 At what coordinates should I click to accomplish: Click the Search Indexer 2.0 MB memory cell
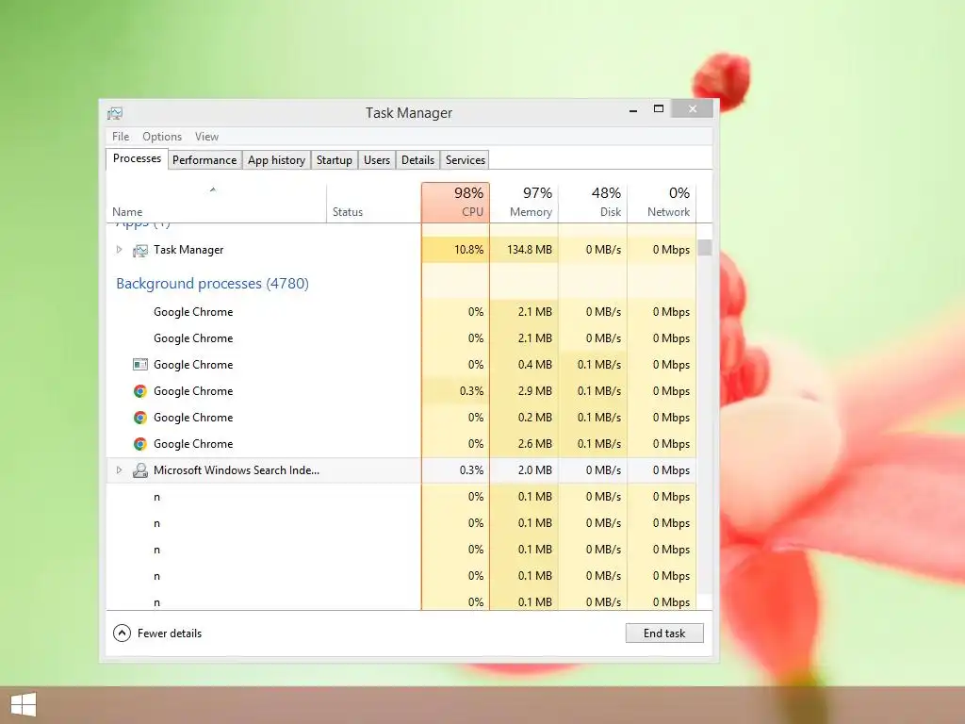(524, 470)
